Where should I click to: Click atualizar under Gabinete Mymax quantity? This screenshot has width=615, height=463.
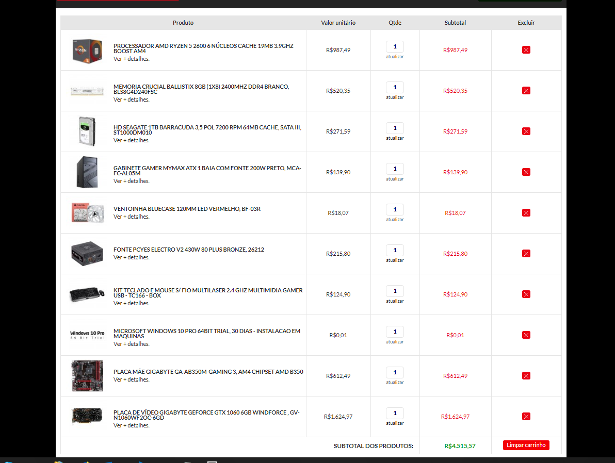tap(395, 179)
